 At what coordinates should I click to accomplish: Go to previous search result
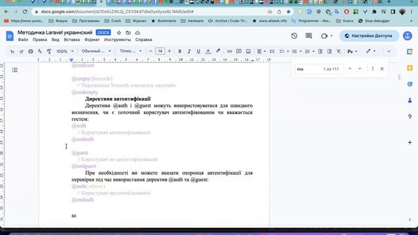pos(350,69)
